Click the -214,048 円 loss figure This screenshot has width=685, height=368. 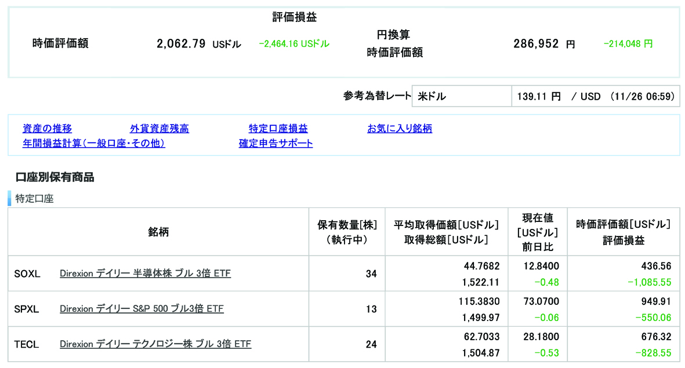coord(628,43)
